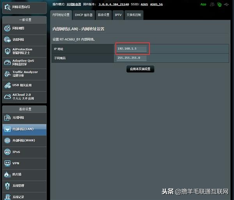This screenshot has height=200, width=234.
Task: Open the 网络地图 menu label
Action: [x=18, y=28]
